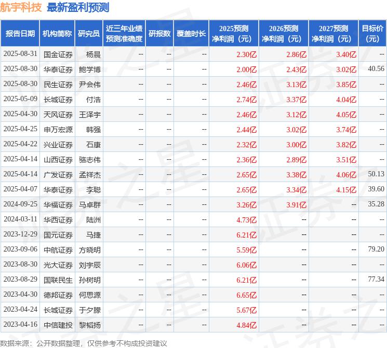Select institution cell 中信建投
Image resolution: width=387 pixels, height=348 pixels.
click(58, 325)
